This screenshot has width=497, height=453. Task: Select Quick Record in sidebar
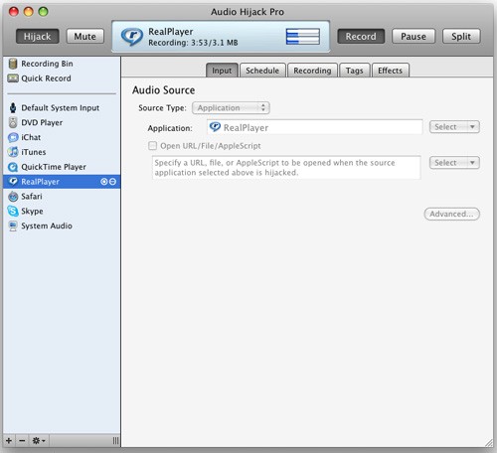pos(62,78)
